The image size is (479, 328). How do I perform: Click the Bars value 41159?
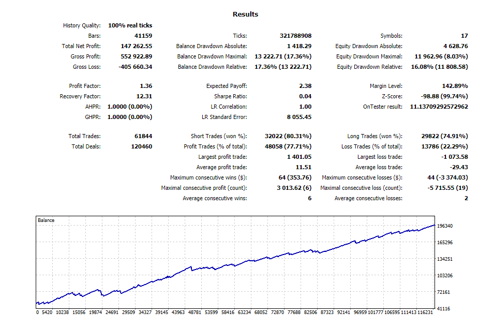point(143,36)
